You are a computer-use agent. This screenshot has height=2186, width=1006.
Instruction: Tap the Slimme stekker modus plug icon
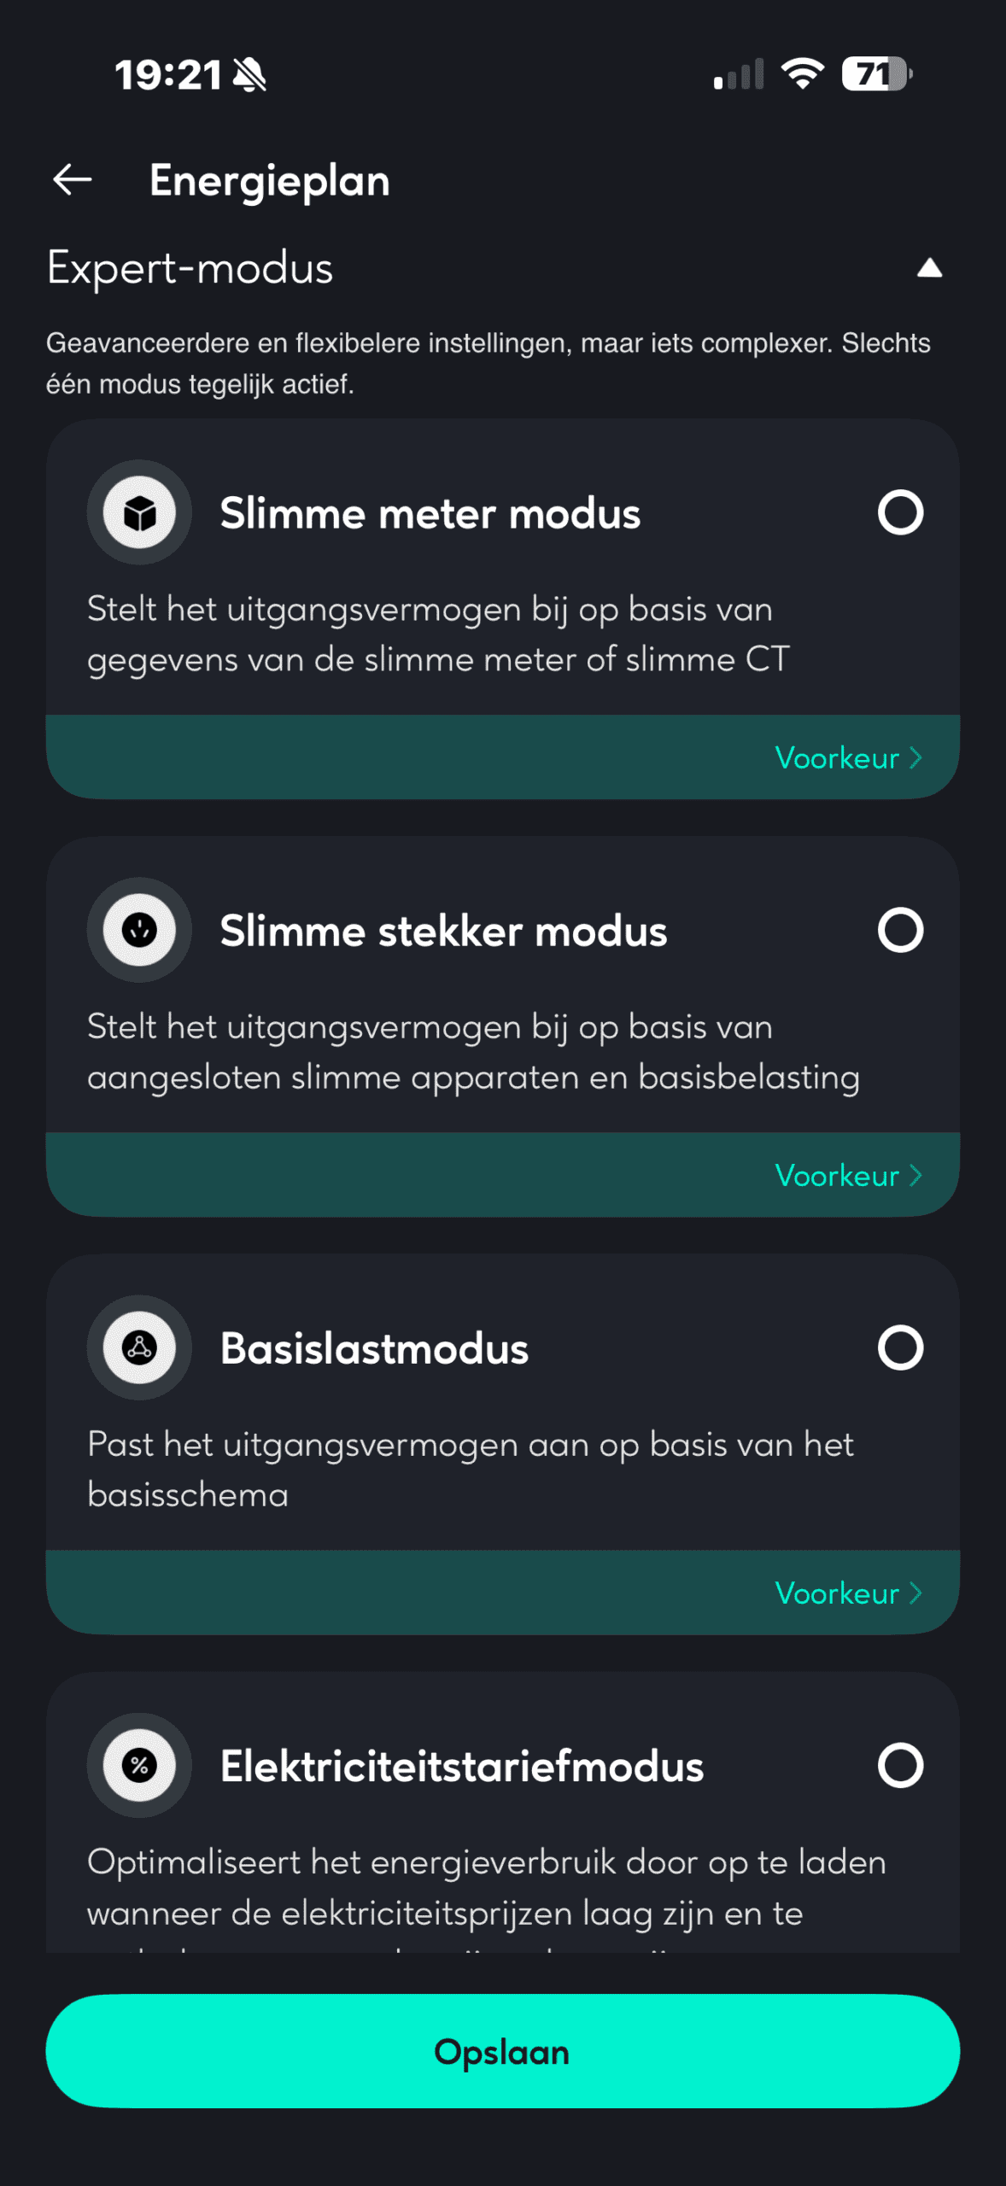139,930
